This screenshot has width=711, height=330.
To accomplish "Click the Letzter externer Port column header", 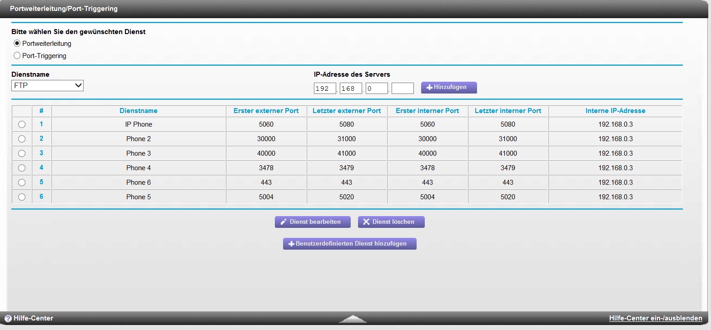I will coord(347,111).
